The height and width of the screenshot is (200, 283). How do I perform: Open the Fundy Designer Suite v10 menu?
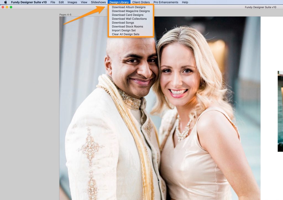(29, 2)
